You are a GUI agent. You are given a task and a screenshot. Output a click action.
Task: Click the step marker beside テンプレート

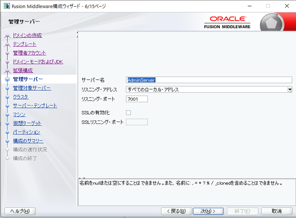click(x=7, y=45)
